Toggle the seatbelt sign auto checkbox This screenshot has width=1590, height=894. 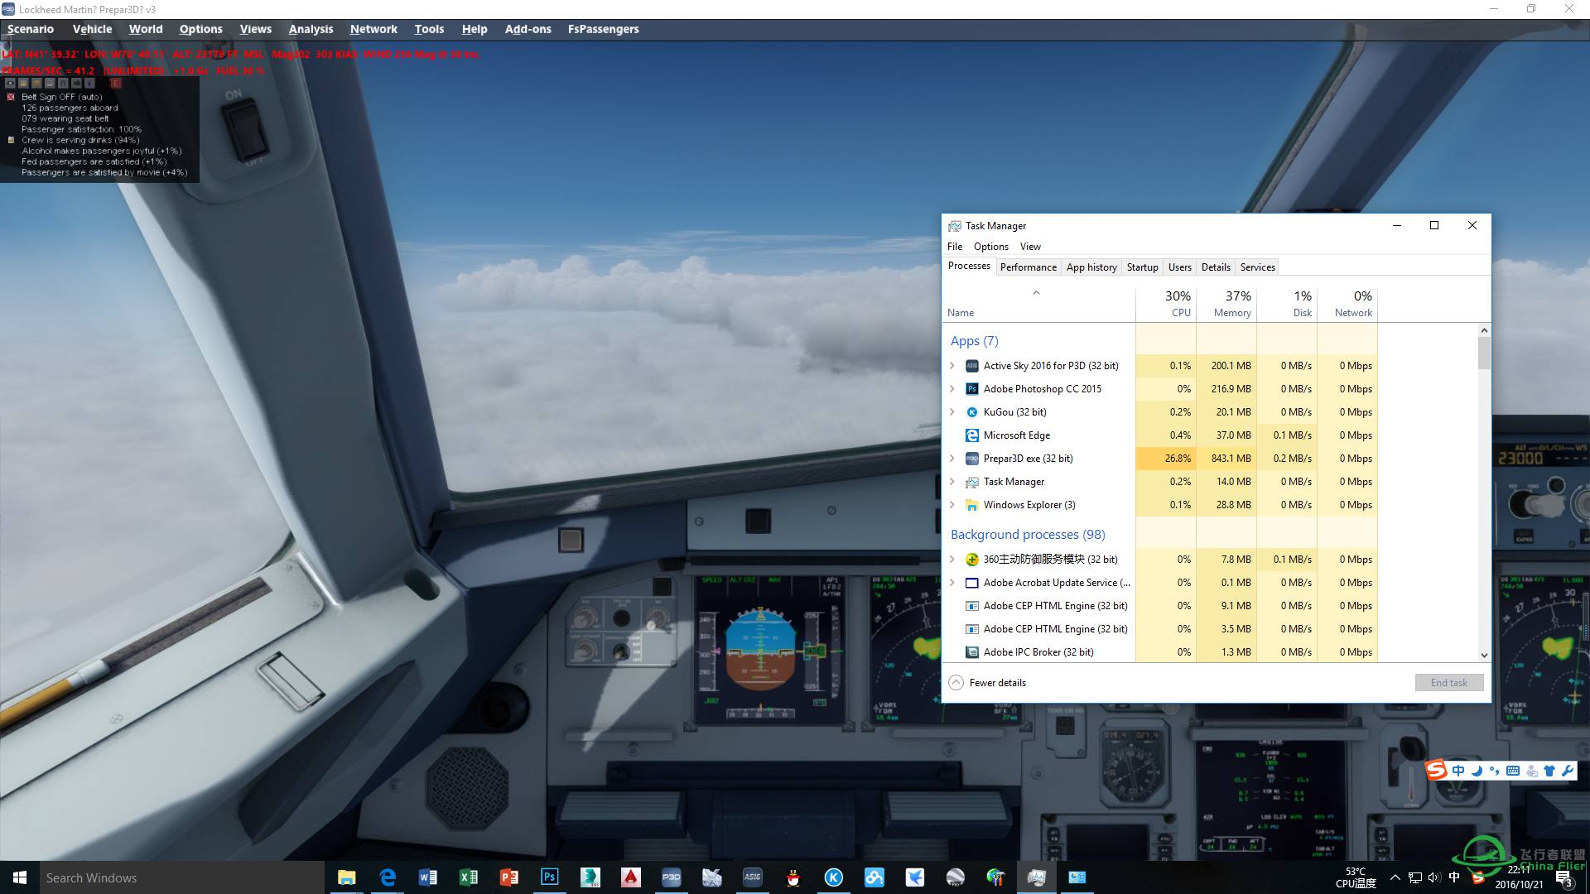(x=9, y=97)
